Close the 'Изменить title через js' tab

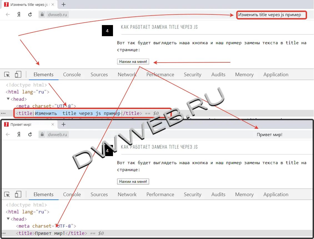pos(53,4)
